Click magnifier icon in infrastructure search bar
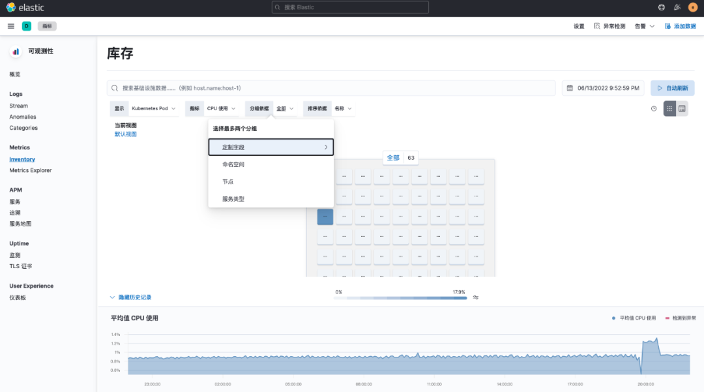Image resolution: width=704 pixels, height=392 pixels. pyautogui.click(x=115, y=88)
